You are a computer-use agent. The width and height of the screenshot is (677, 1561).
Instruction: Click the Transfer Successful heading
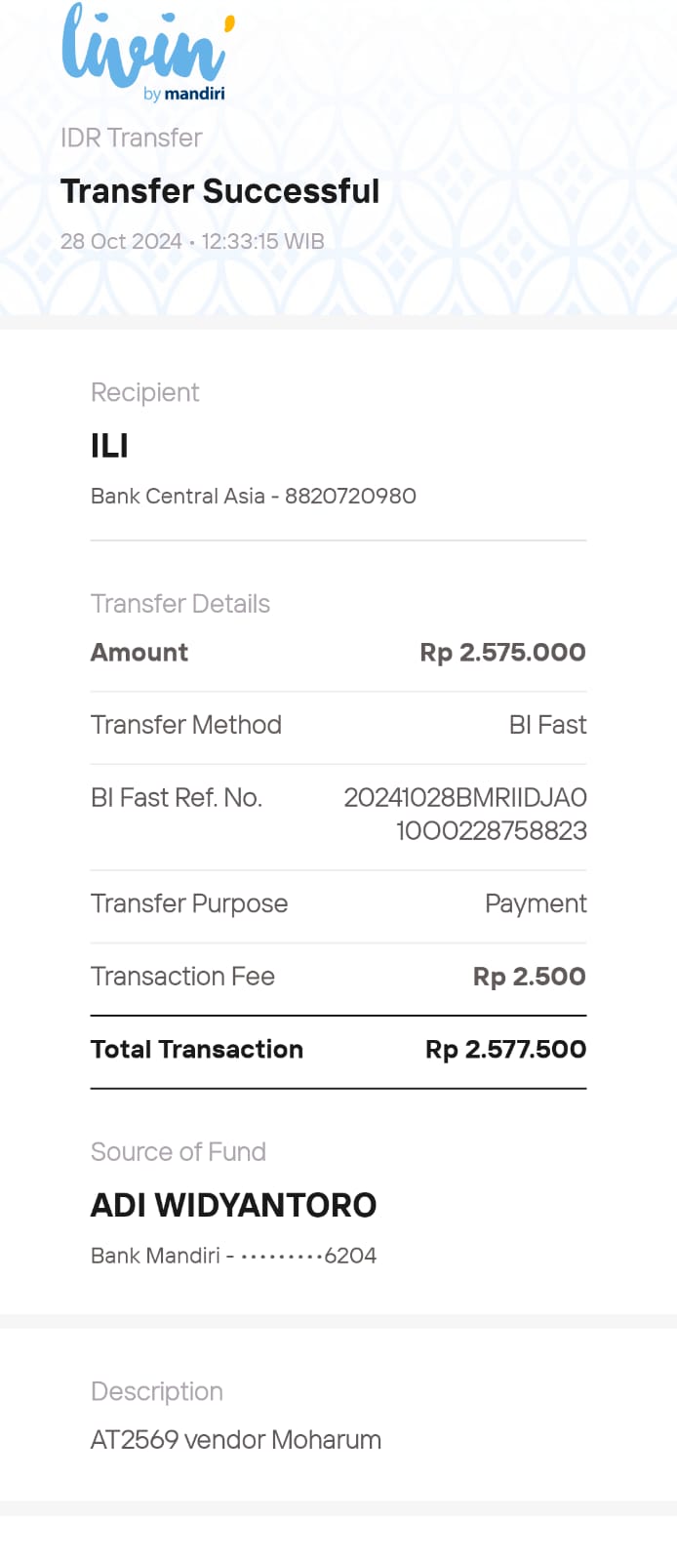(219, 191)
